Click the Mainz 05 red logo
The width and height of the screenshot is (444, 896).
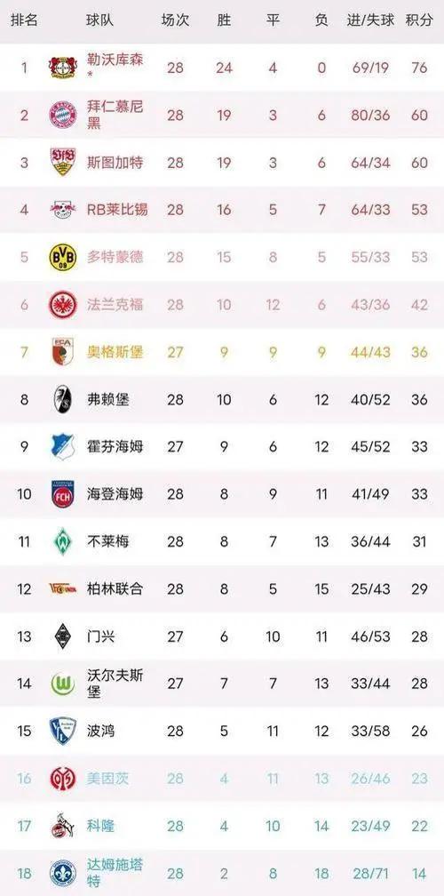63,779
